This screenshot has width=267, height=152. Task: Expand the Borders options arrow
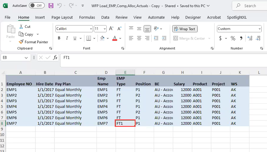tap(94, 38)
